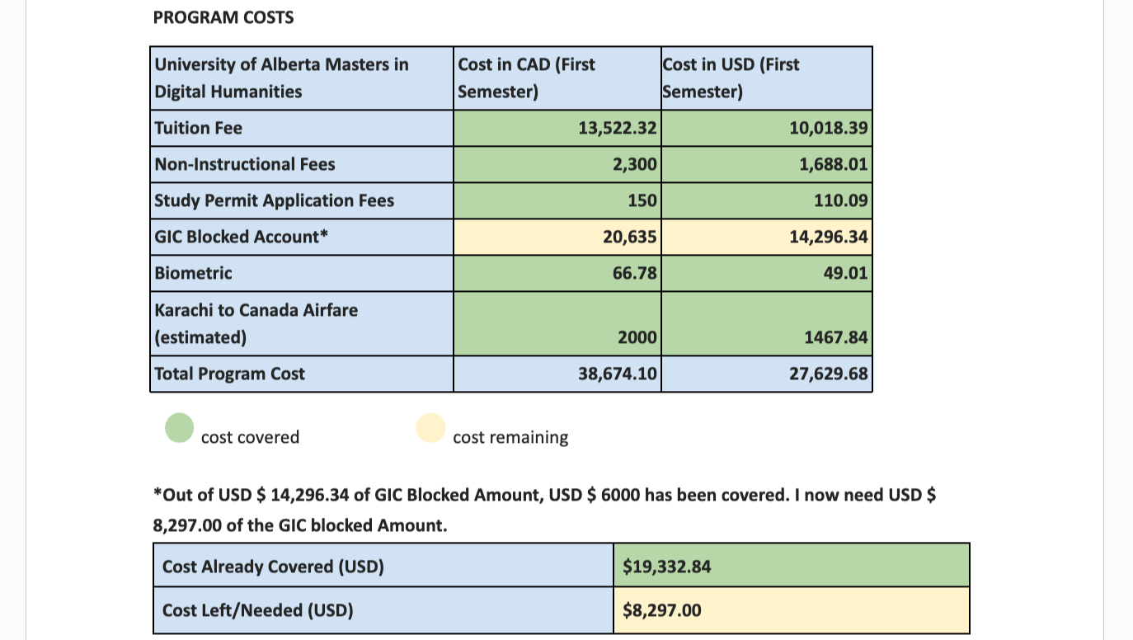Click the GIC Blocked Account* label

pos(242,237)
